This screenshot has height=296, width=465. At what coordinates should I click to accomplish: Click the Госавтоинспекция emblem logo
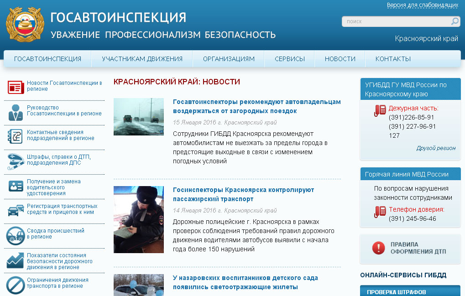point(25,25)
